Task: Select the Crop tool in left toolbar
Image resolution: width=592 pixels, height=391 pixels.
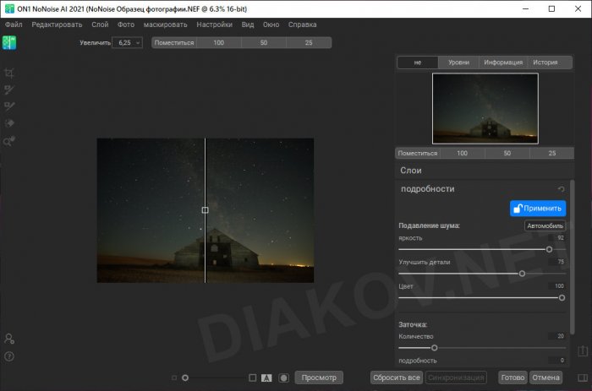Action: (x=9, y=73)
